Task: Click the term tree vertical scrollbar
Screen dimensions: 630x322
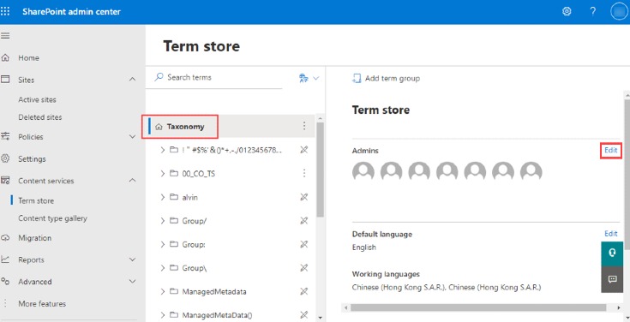Action: coord(320,170)
